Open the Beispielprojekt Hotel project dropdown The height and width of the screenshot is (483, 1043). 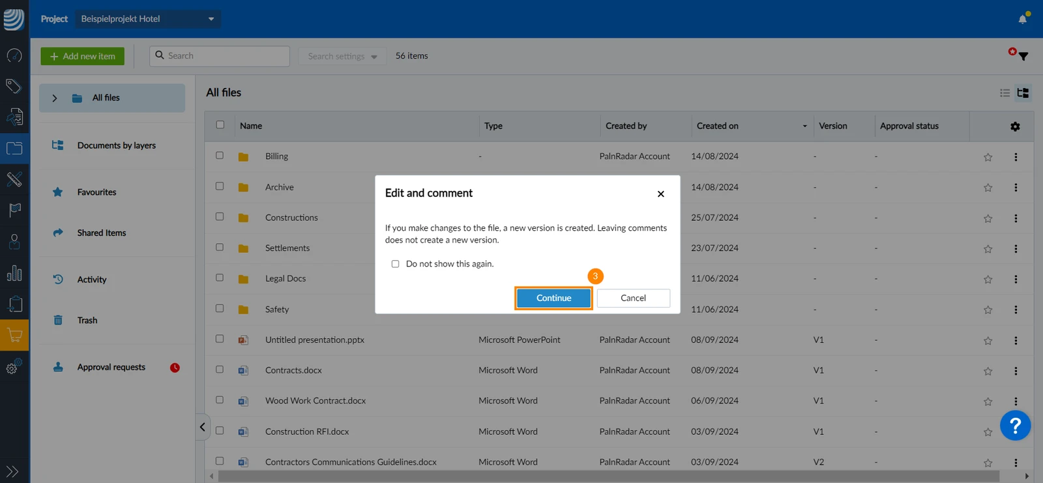coord(148,19)
